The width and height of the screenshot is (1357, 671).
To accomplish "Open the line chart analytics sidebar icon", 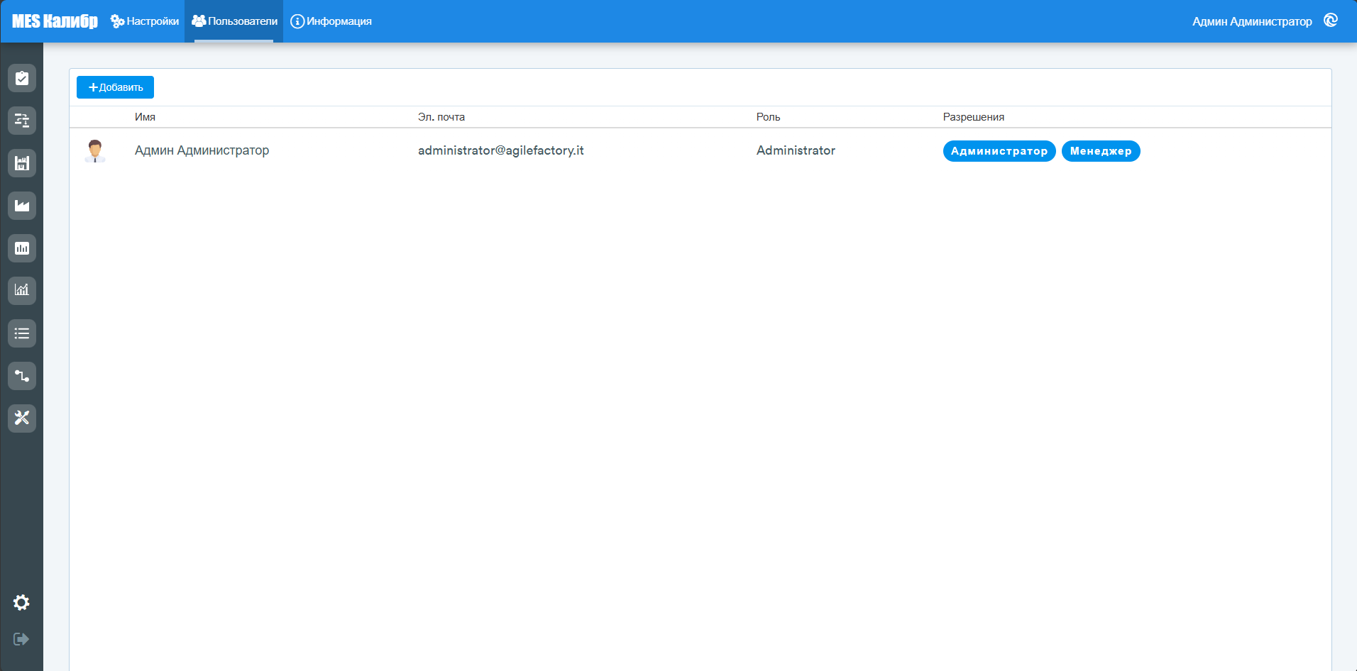I will [x=22, y=291].
